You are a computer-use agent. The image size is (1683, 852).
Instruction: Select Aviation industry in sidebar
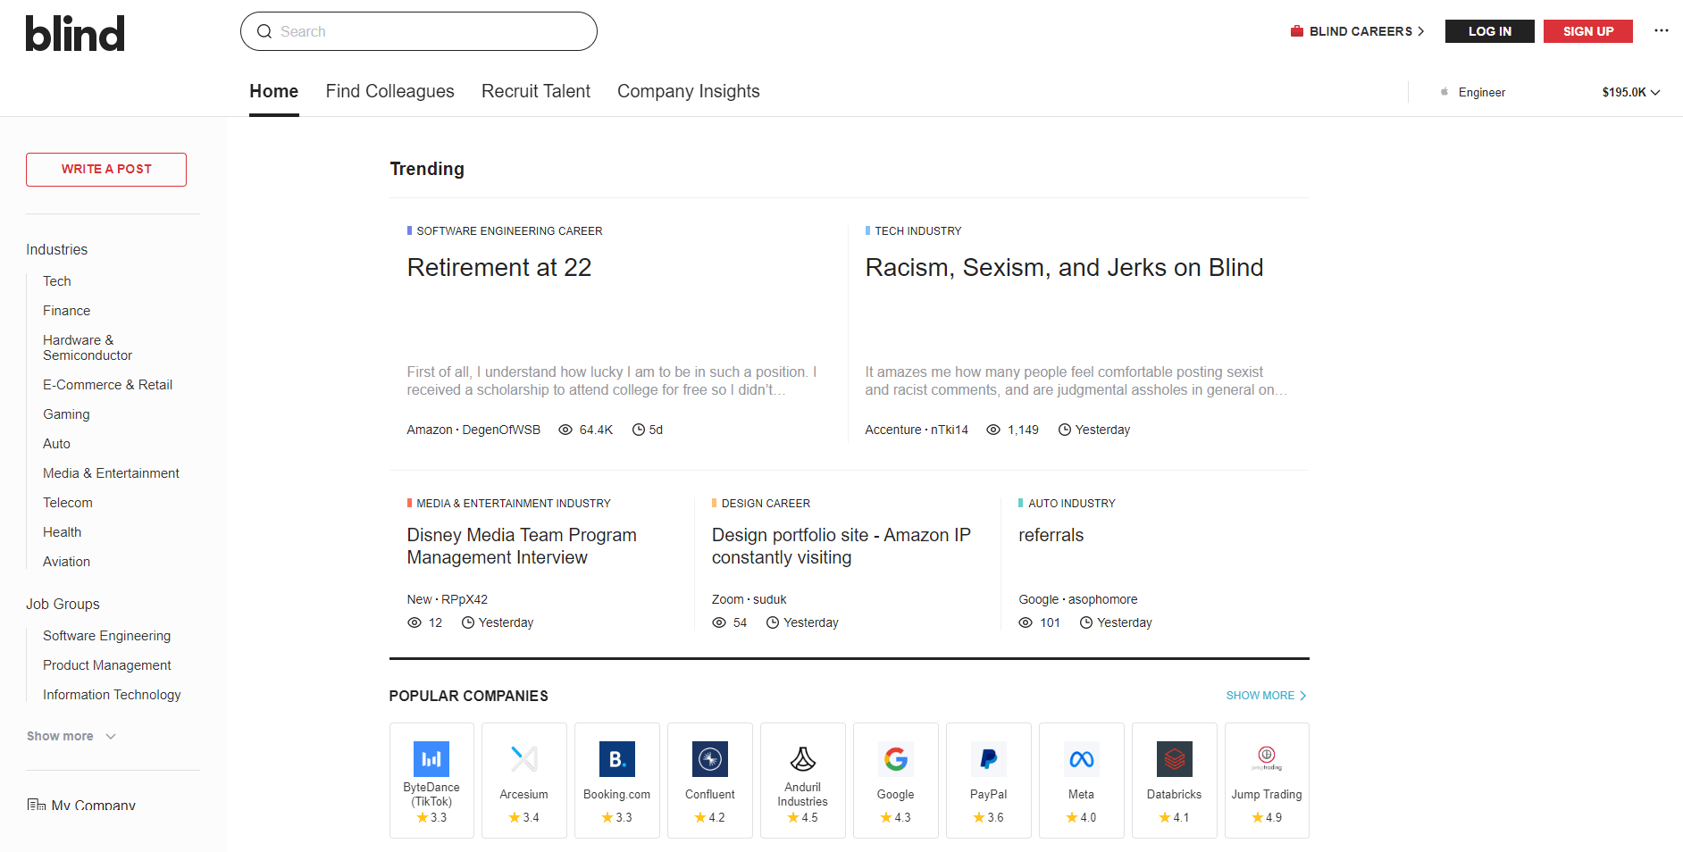pos(67,562)
